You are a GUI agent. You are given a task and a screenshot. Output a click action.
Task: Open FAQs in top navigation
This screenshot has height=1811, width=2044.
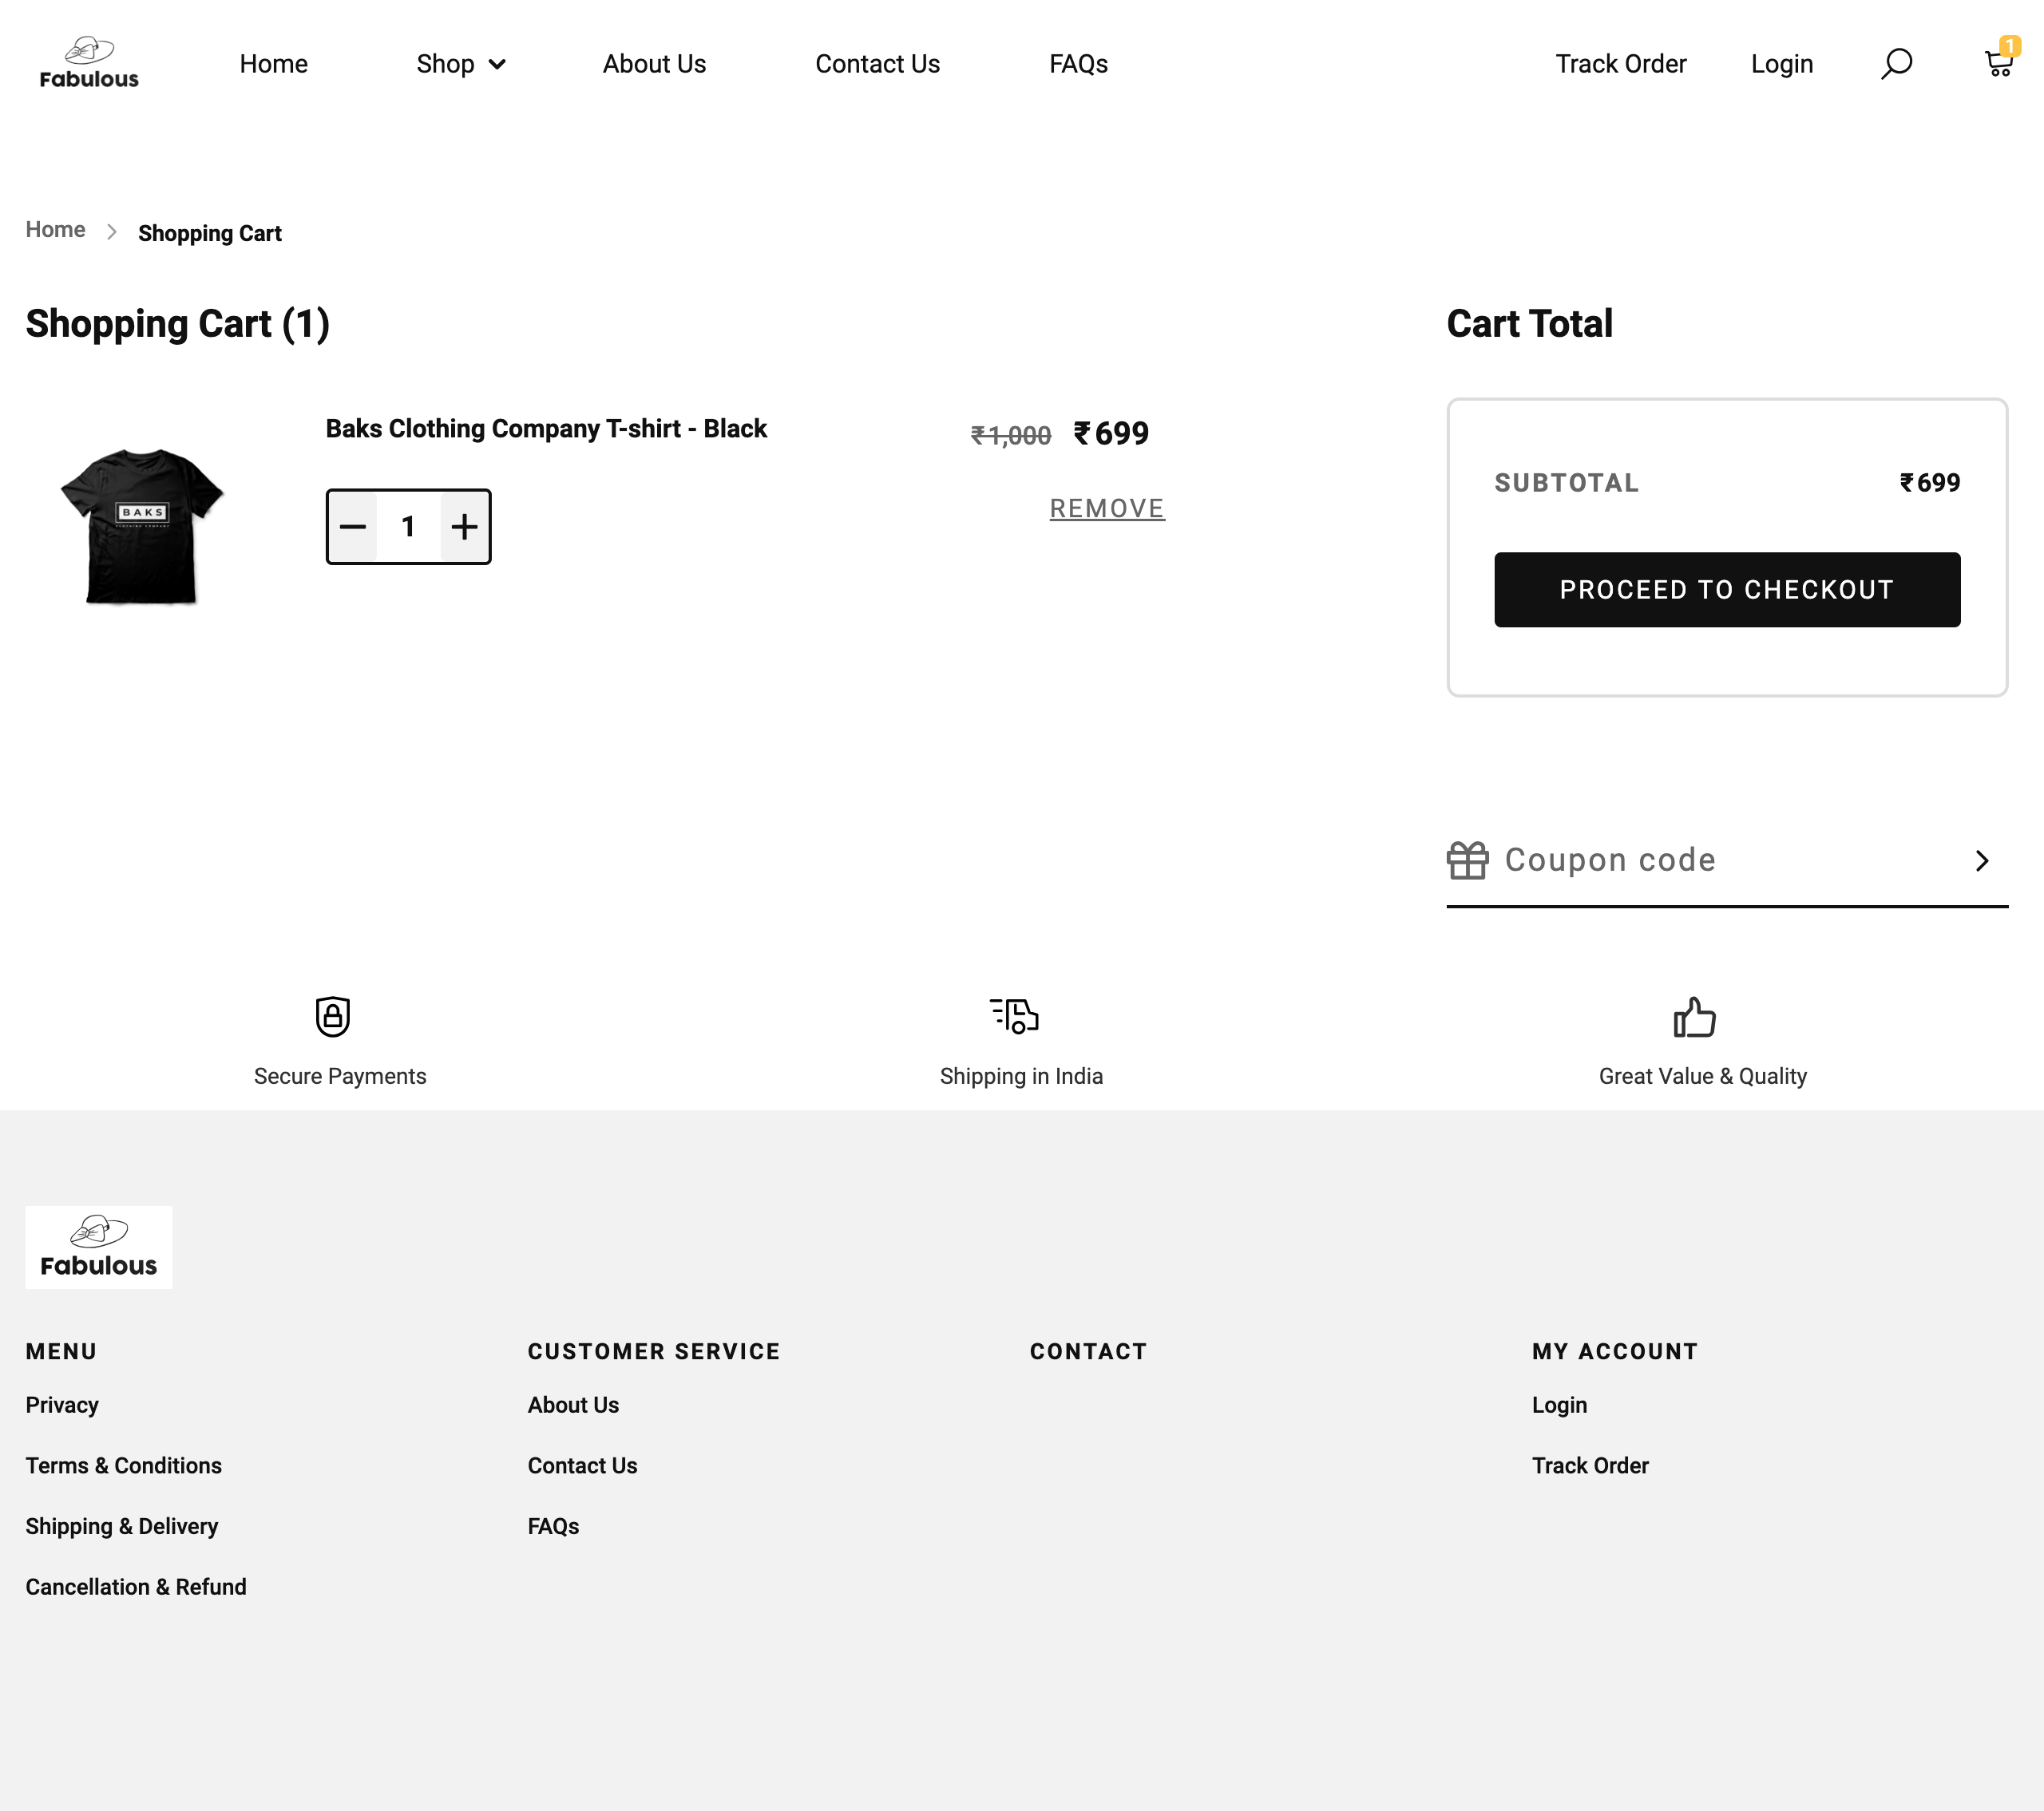click(x=1078, y=64)
